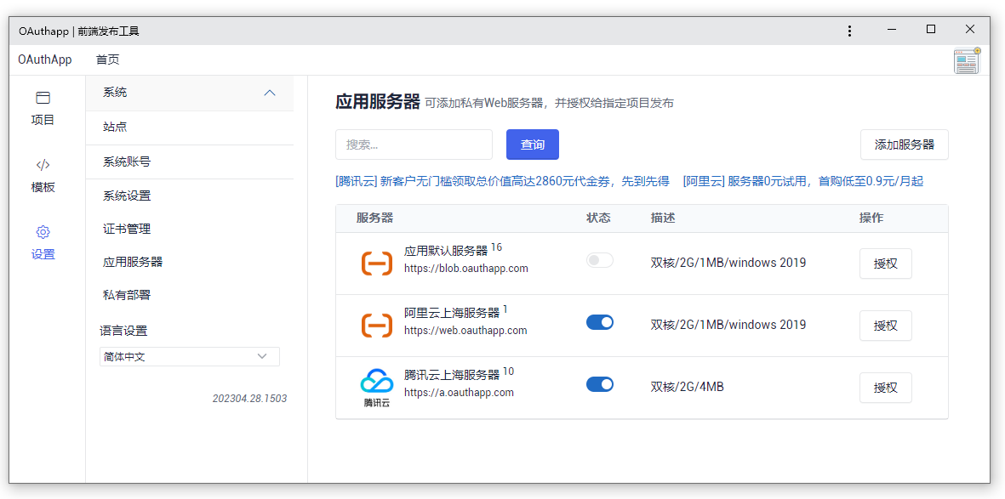Open the 模板 templates sidebar icon
This screenshot has height=499, width=1005.
click(43, 175)
